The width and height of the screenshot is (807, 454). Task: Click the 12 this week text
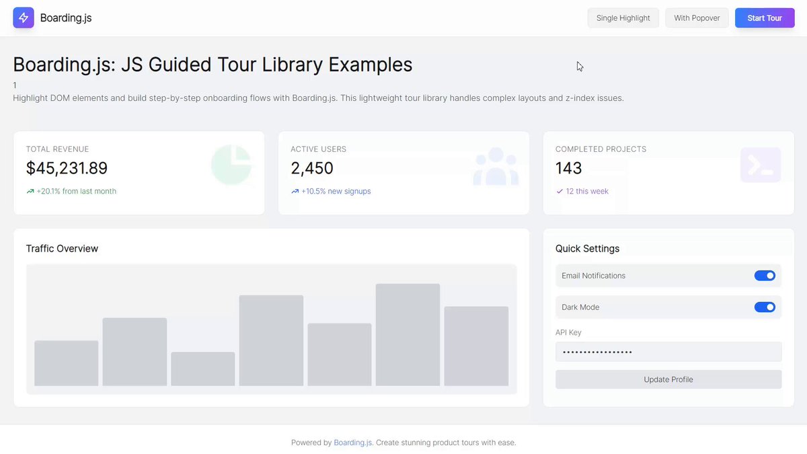(587, 192)
